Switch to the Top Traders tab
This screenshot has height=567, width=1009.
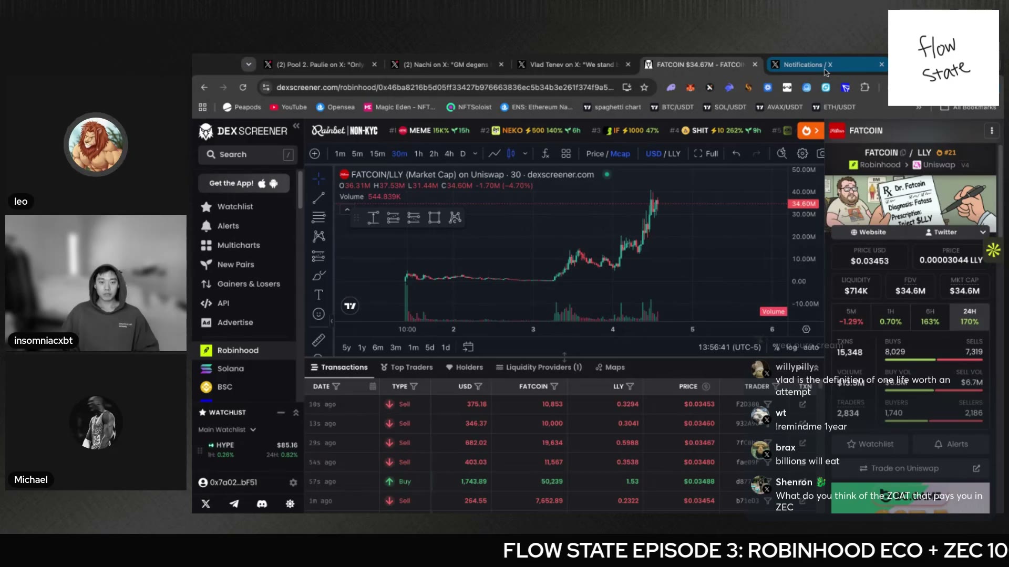[x=406, y=367]
